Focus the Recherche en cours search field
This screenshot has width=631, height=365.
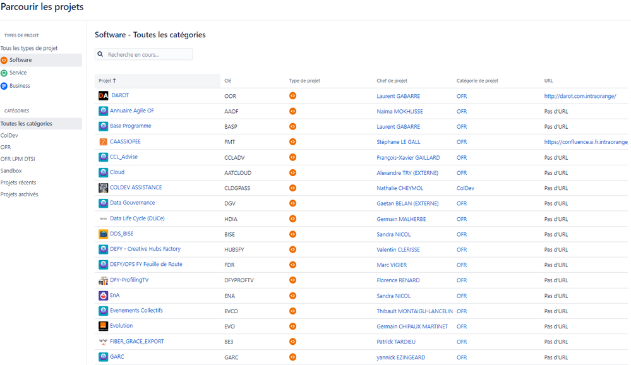pos(143,54)
